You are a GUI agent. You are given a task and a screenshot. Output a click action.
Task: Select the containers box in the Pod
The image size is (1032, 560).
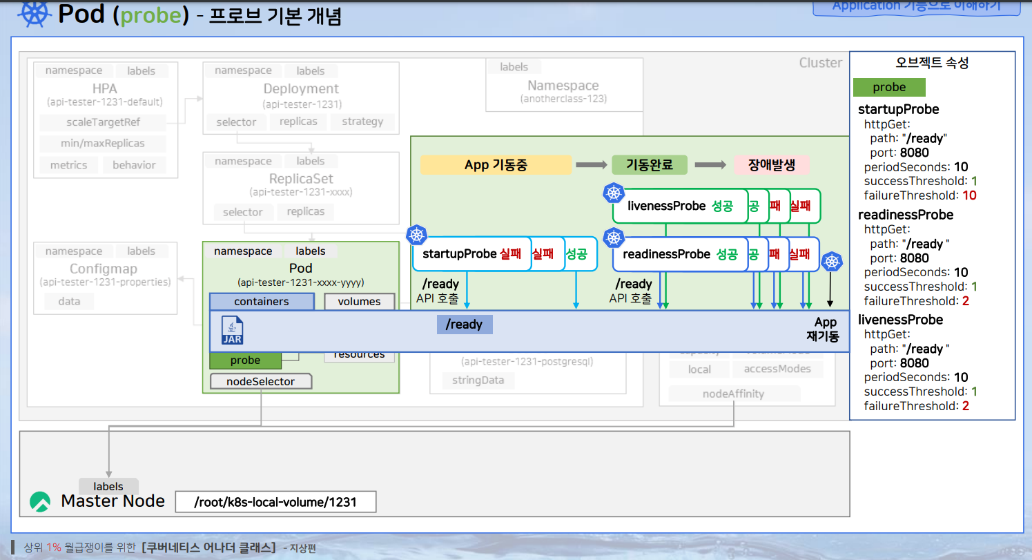(x=262, y=302)
